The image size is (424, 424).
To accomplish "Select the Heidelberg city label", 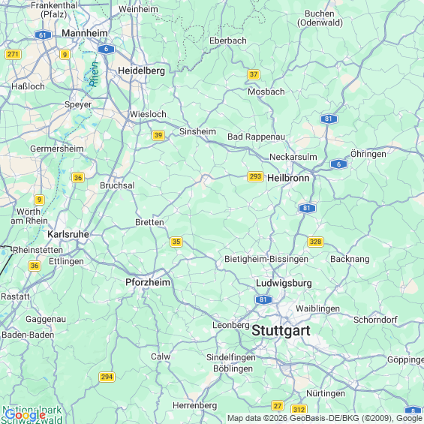I will pos(141,71).
